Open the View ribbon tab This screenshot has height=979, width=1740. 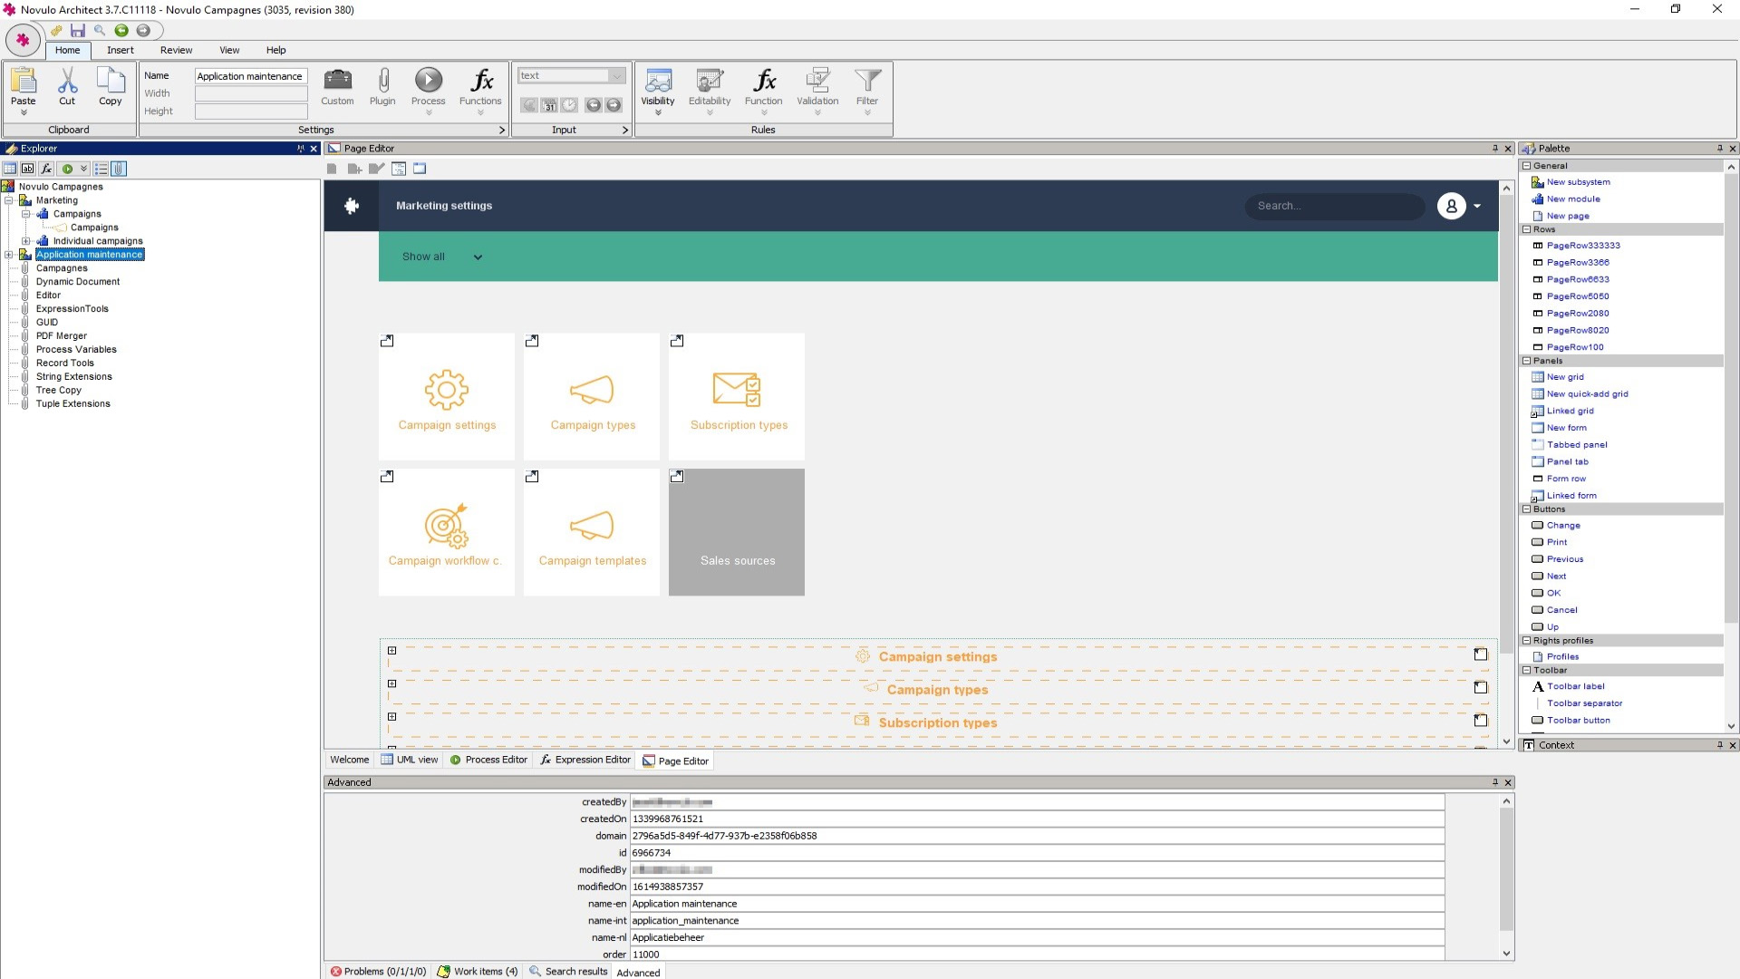point(229,50)
